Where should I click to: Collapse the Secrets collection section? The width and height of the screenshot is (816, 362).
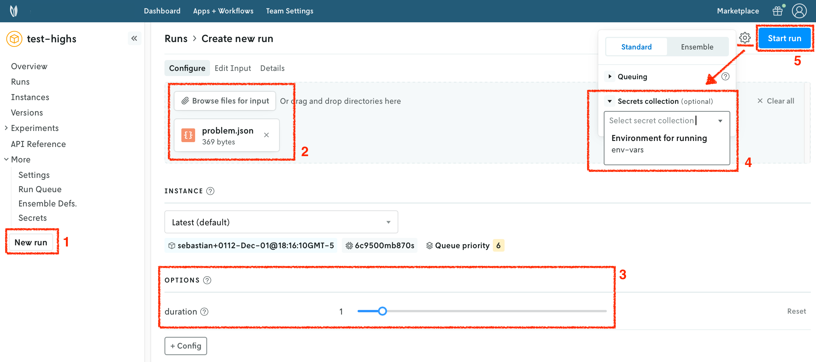click(610, 101)
